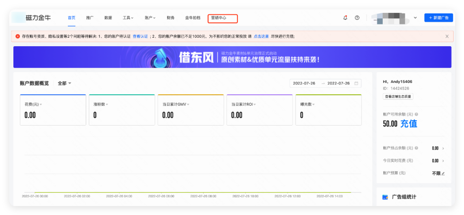Click the 账户数据概览 heading
The height and width of the screenshot is (215, 464).
point(34,83)
